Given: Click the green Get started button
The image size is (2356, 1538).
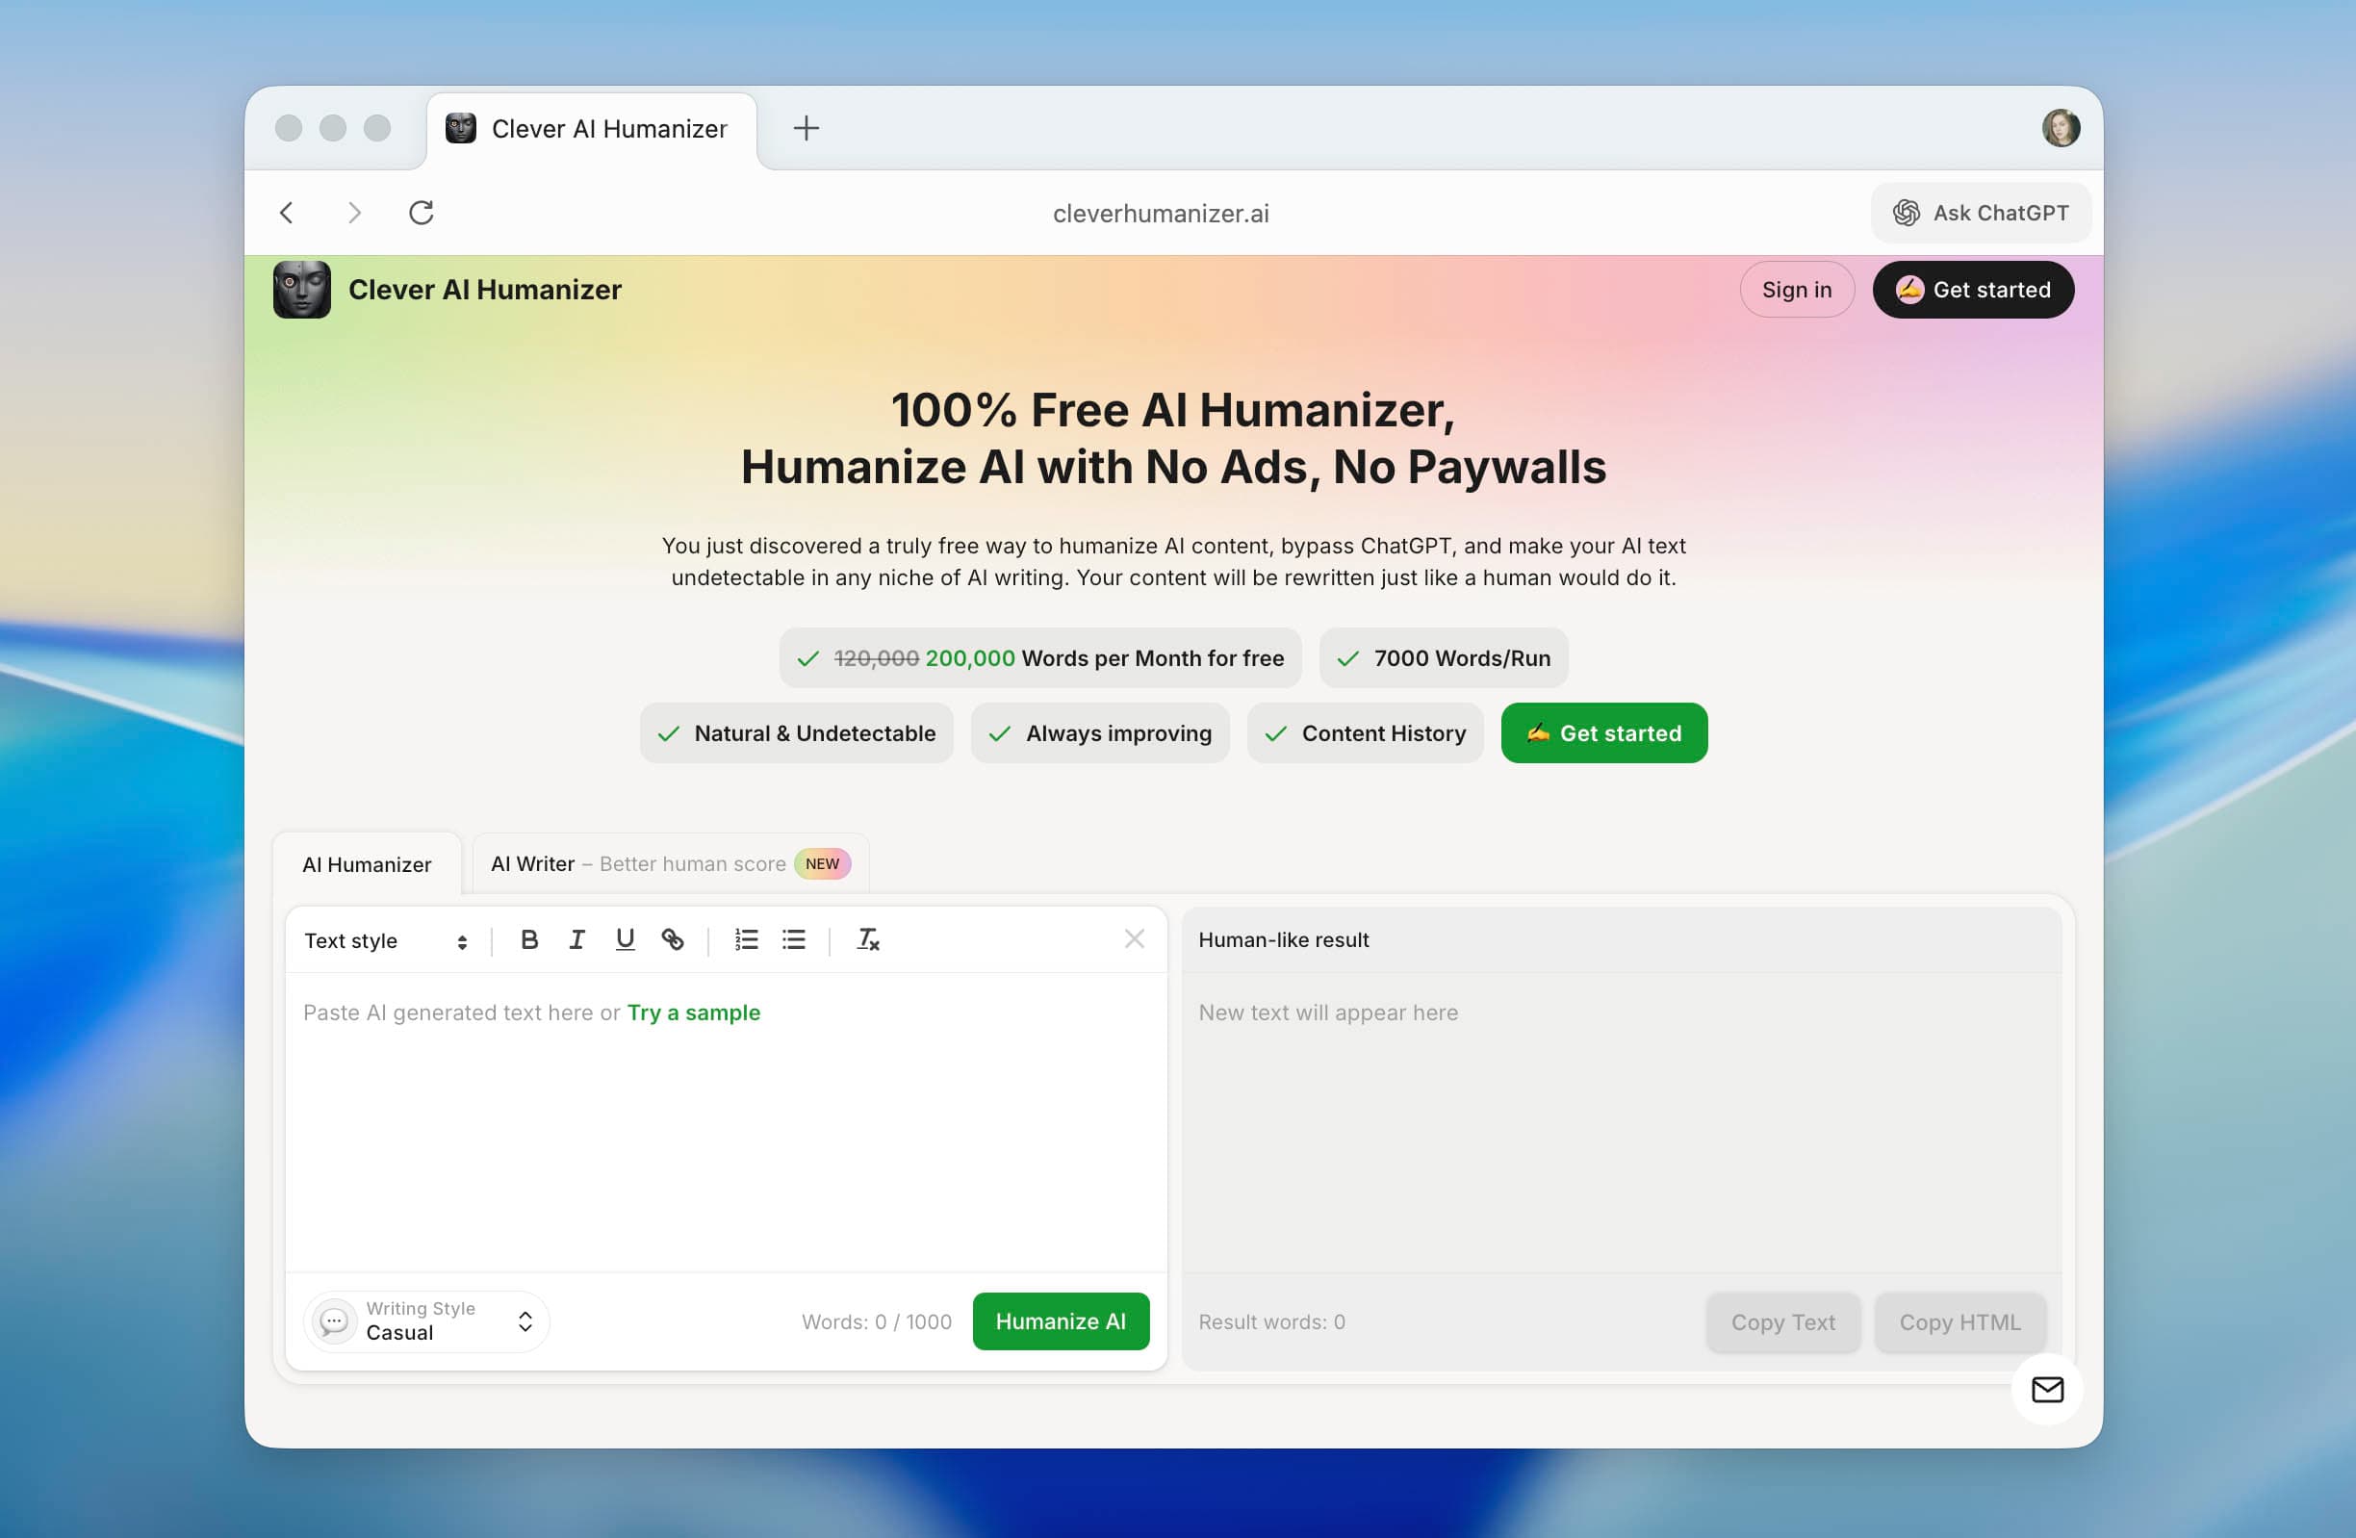Looking at the screenshot, I should [x=1603, y=733].
